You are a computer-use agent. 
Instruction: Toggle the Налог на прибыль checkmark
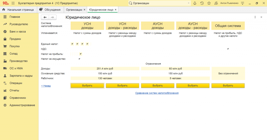click(x=81, y=54)
